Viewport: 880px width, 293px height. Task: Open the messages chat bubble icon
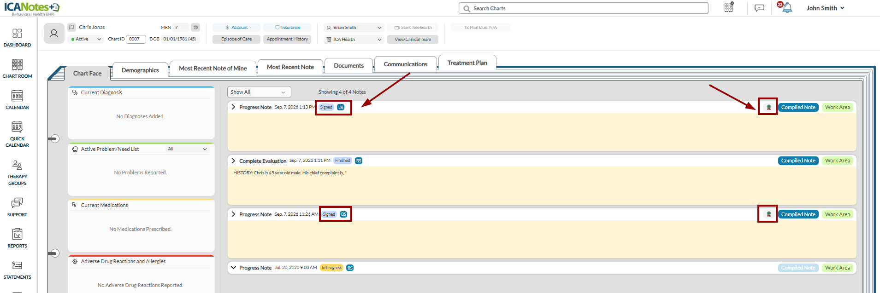coord(759,8)
